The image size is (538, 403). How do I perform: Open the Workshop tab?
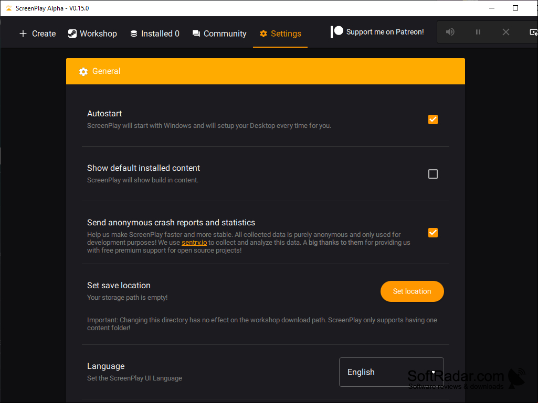[x=92, y=34]
